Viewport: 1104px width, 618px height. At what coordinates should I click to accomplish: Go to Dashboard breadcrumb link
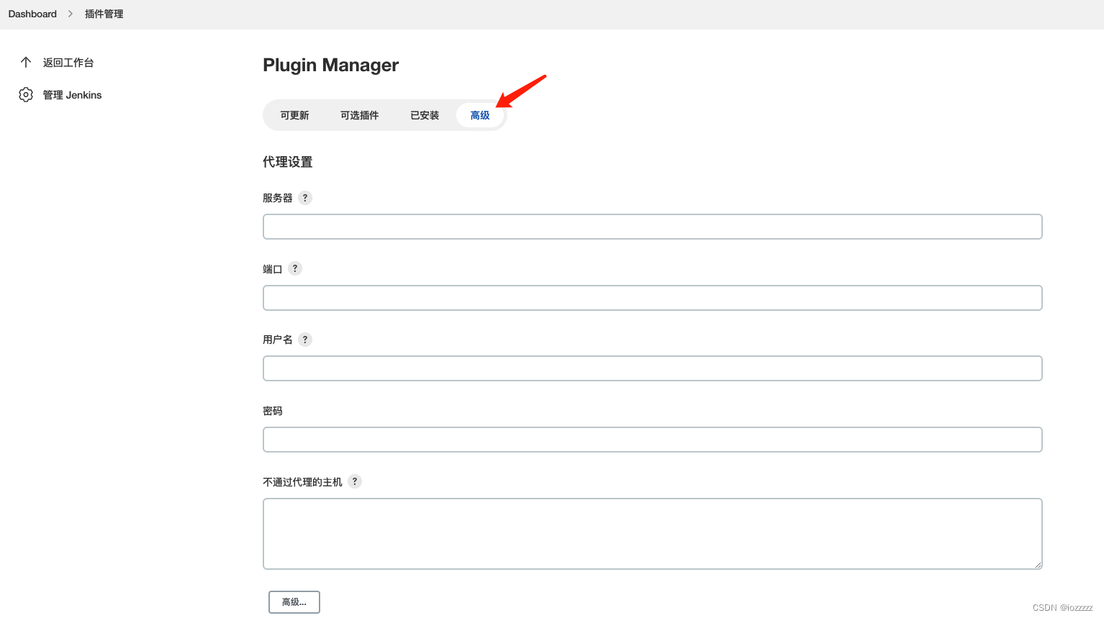[32, 14]
